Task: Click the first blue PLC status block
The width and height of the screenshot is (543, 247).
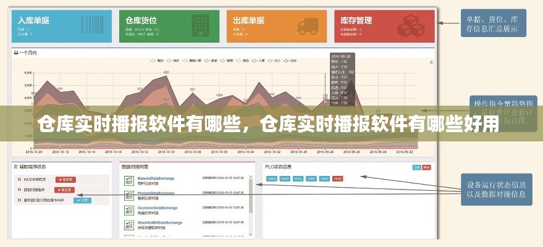Action: point(272,178)
